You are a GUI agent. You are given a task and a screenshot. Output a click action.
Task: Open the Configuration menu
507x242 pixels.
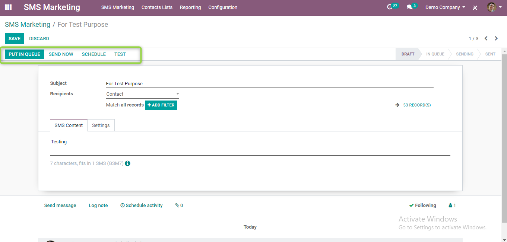click(223, 7)
